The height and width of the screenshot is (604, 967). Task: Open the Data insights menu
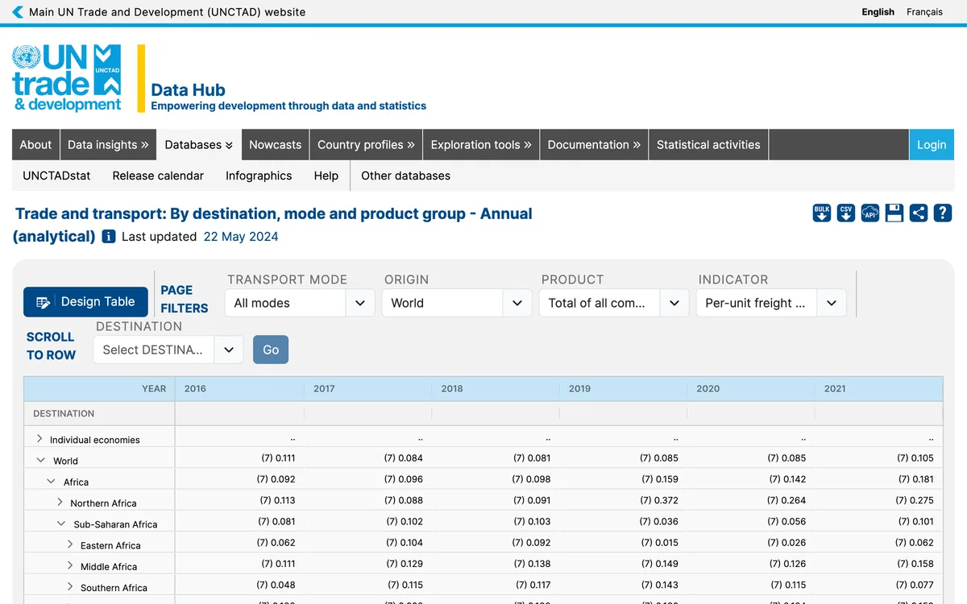(x=108, y=145)
